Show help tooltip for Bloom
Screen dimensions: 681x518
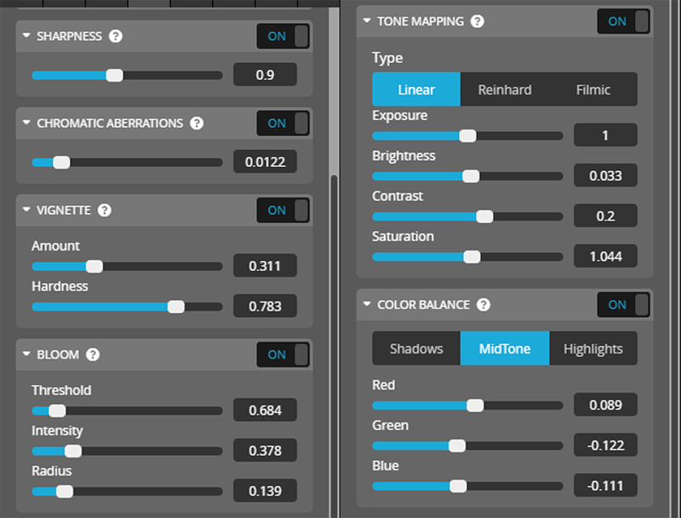point(93,355)
